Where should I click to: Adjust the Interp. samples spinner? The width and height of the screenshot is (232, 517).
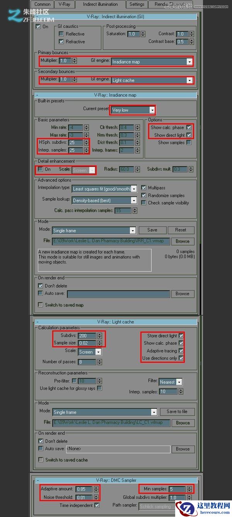pos(86,150)
